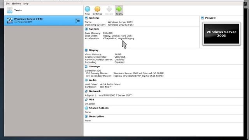
Task: Click the New virtual machine toolbar icon
Action: (87, 9)
